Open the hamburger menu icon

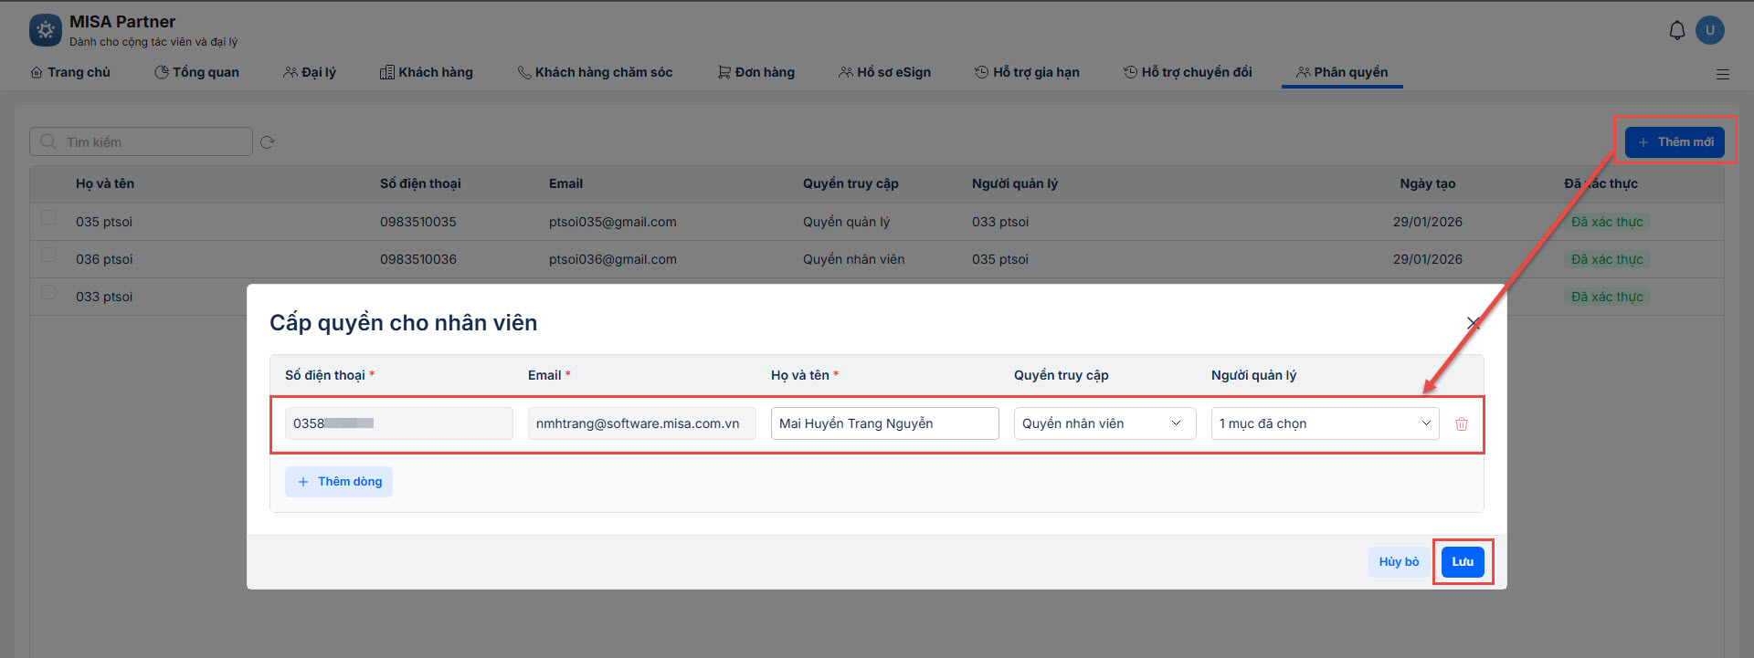(1723, 74)
